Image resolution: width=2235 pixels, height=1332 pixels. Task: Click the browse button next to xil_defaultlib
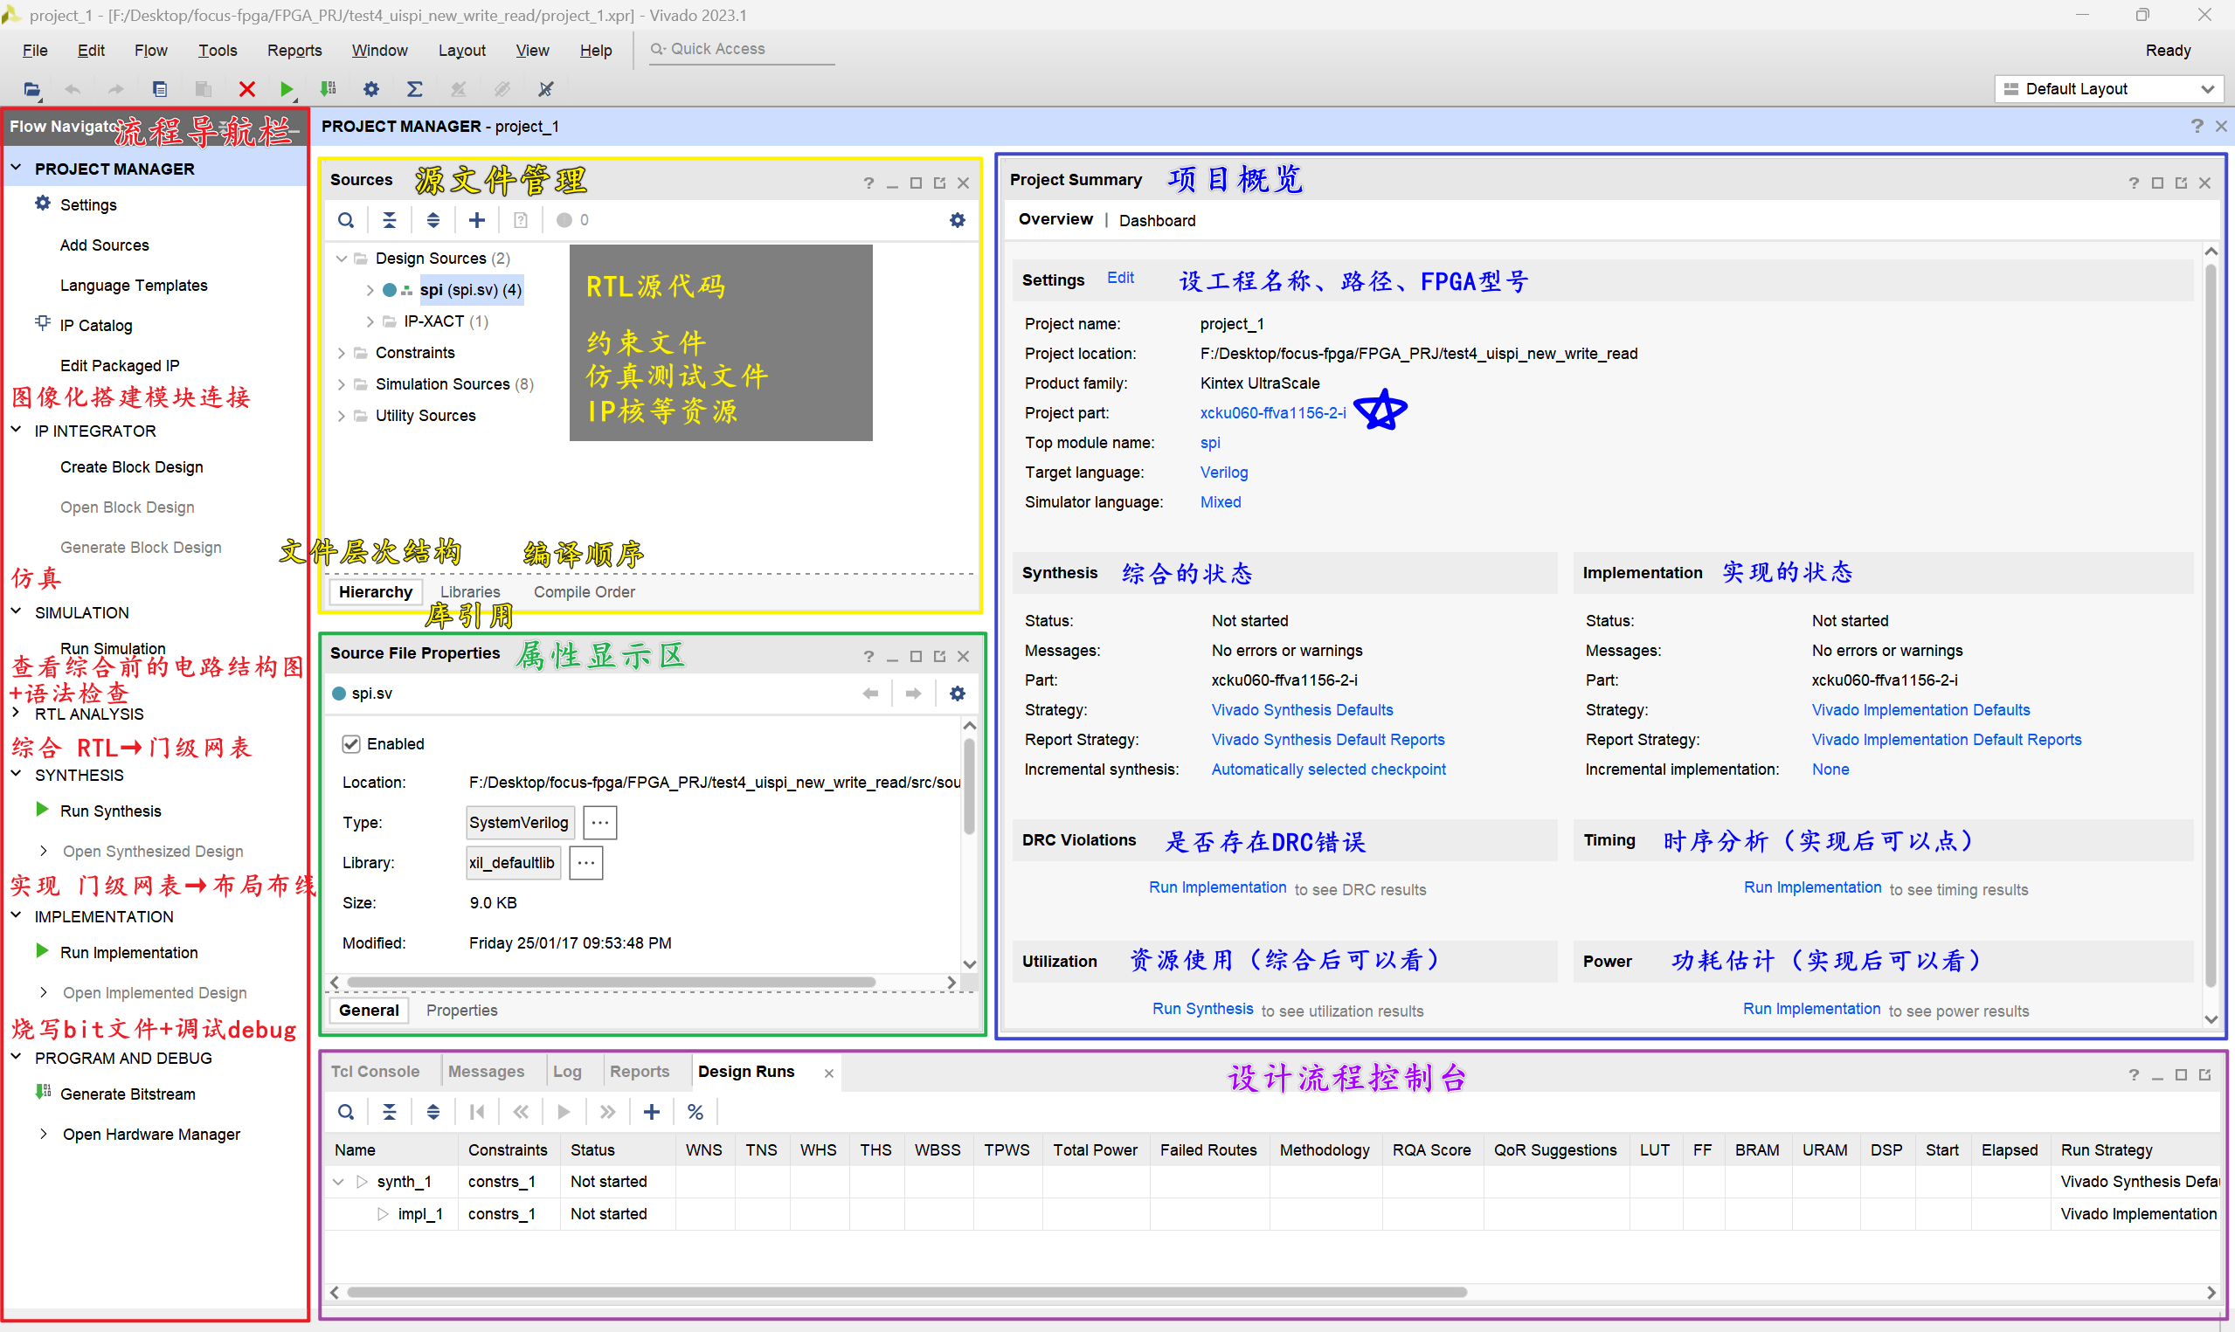click(x=585, y=863)
